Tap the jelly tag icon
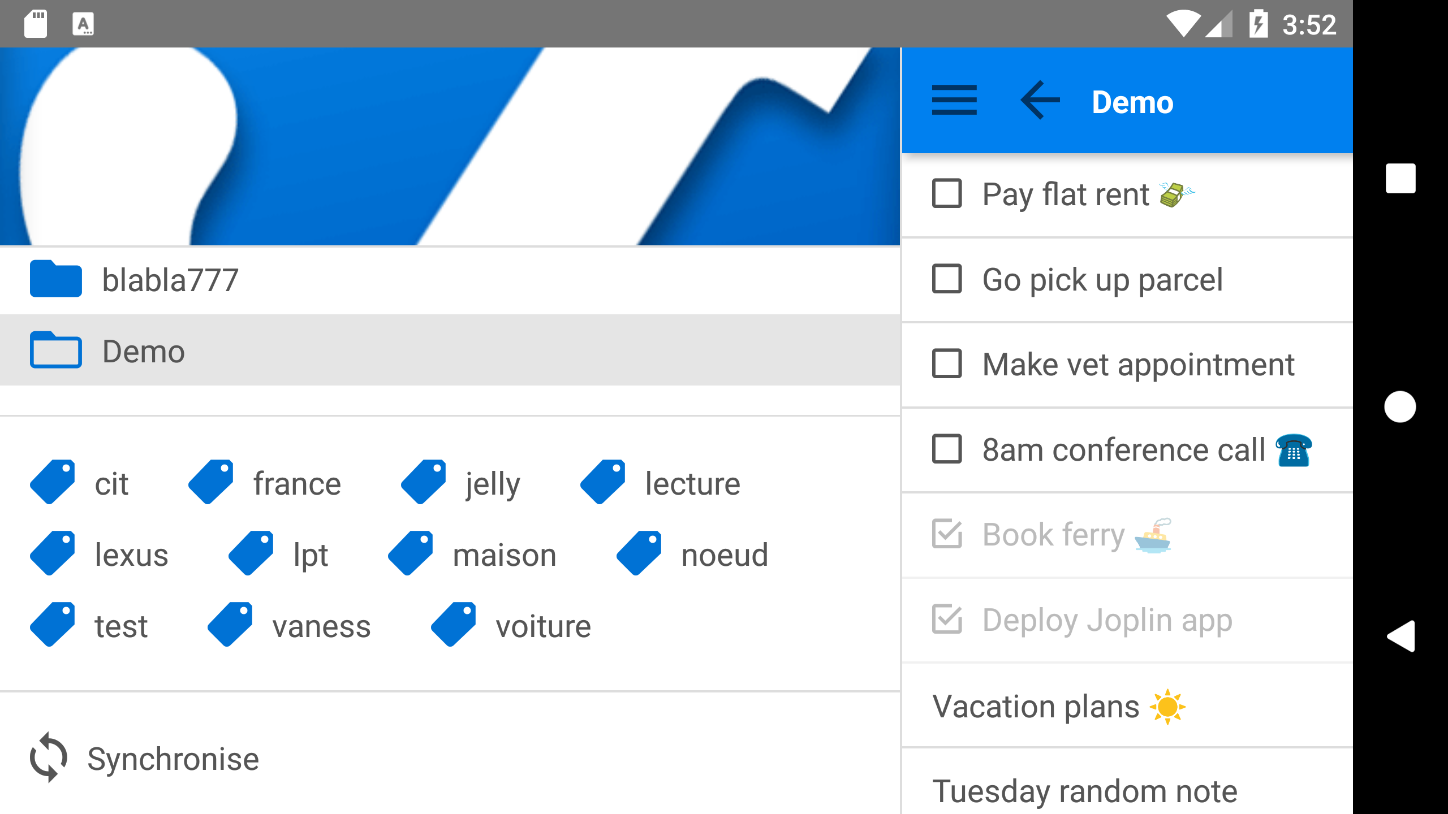Image resolution: width=1448 pixels, height=814 pixels. tap(423, 482)
